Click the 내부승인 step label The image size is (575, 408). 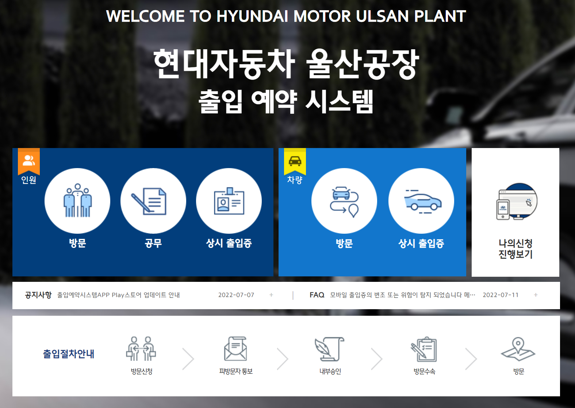pyautogui.click(x=330, y=372)
